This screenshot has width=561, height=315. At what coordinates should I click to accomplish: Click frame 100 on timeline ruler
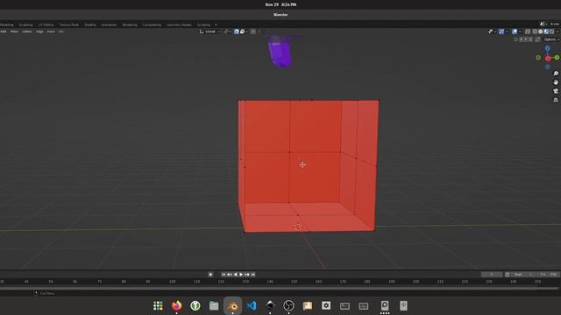coord(173,282)
